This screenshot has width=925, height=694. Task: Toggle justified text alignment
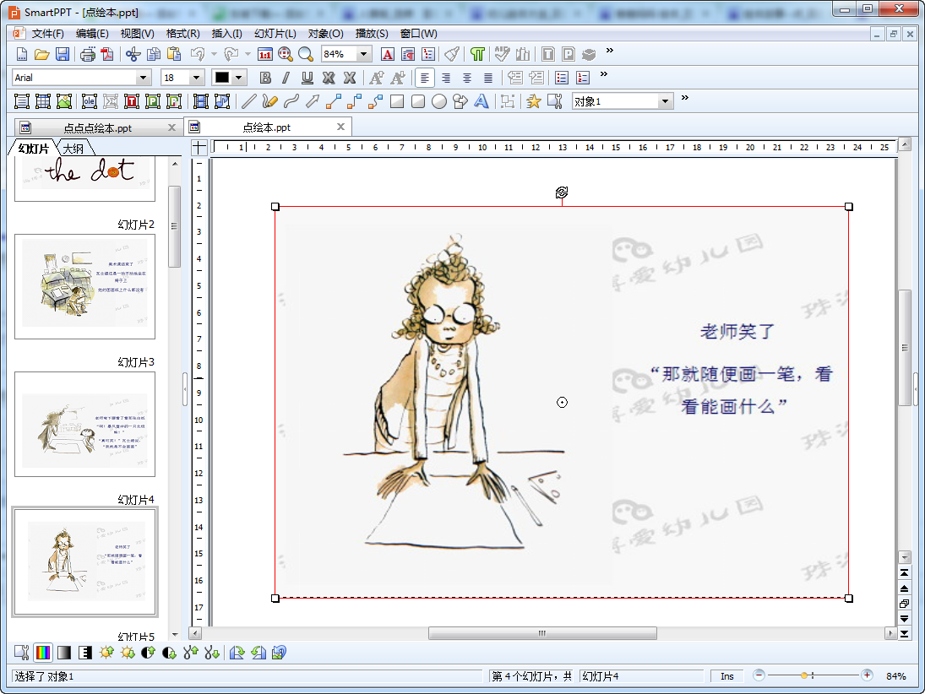[x=488, y=78]
